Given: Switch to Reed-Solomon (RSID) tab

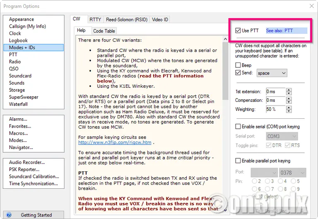Looking at the screenshot, I should [x=126, y=19].
